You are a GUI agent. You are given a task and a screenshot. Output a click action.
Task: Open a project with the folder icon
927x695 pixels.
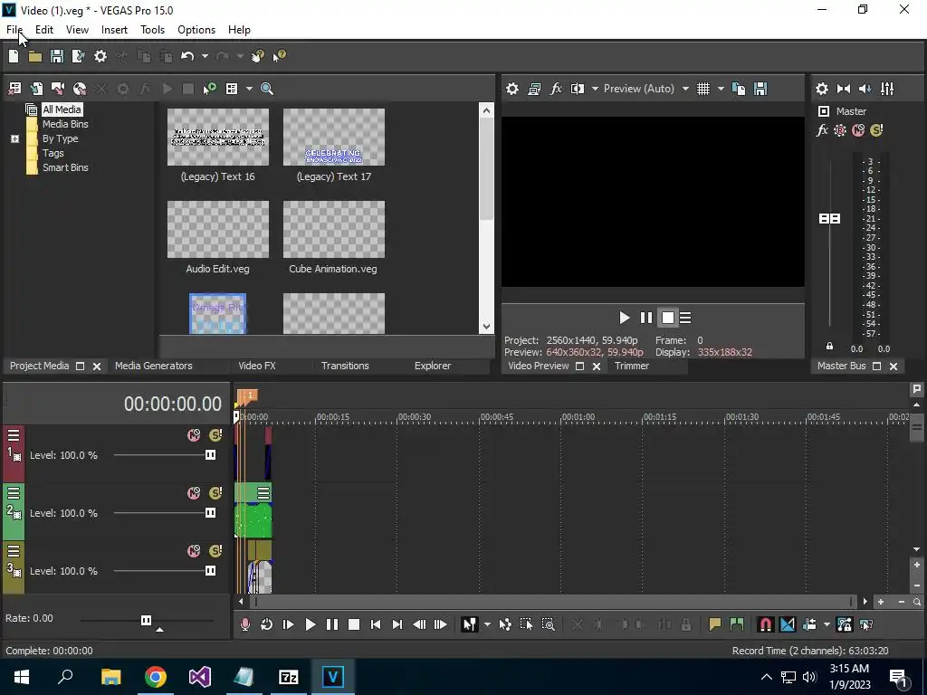pos(35,56)
